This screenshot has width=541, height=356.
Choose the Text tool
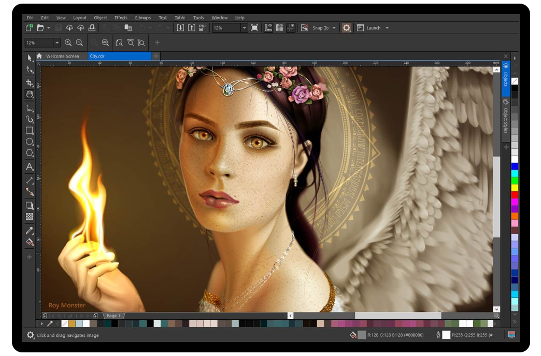30,167
